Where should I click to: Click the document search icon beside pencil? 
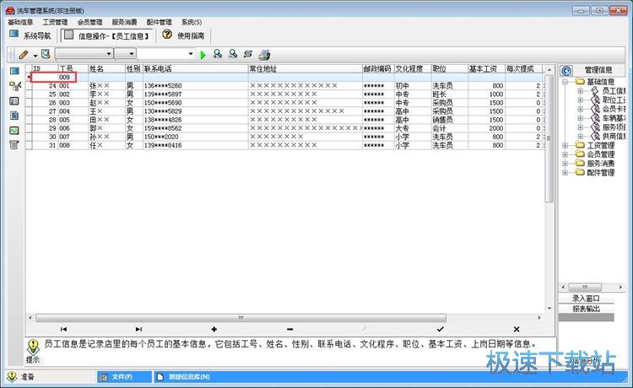[x=46, y=54]
